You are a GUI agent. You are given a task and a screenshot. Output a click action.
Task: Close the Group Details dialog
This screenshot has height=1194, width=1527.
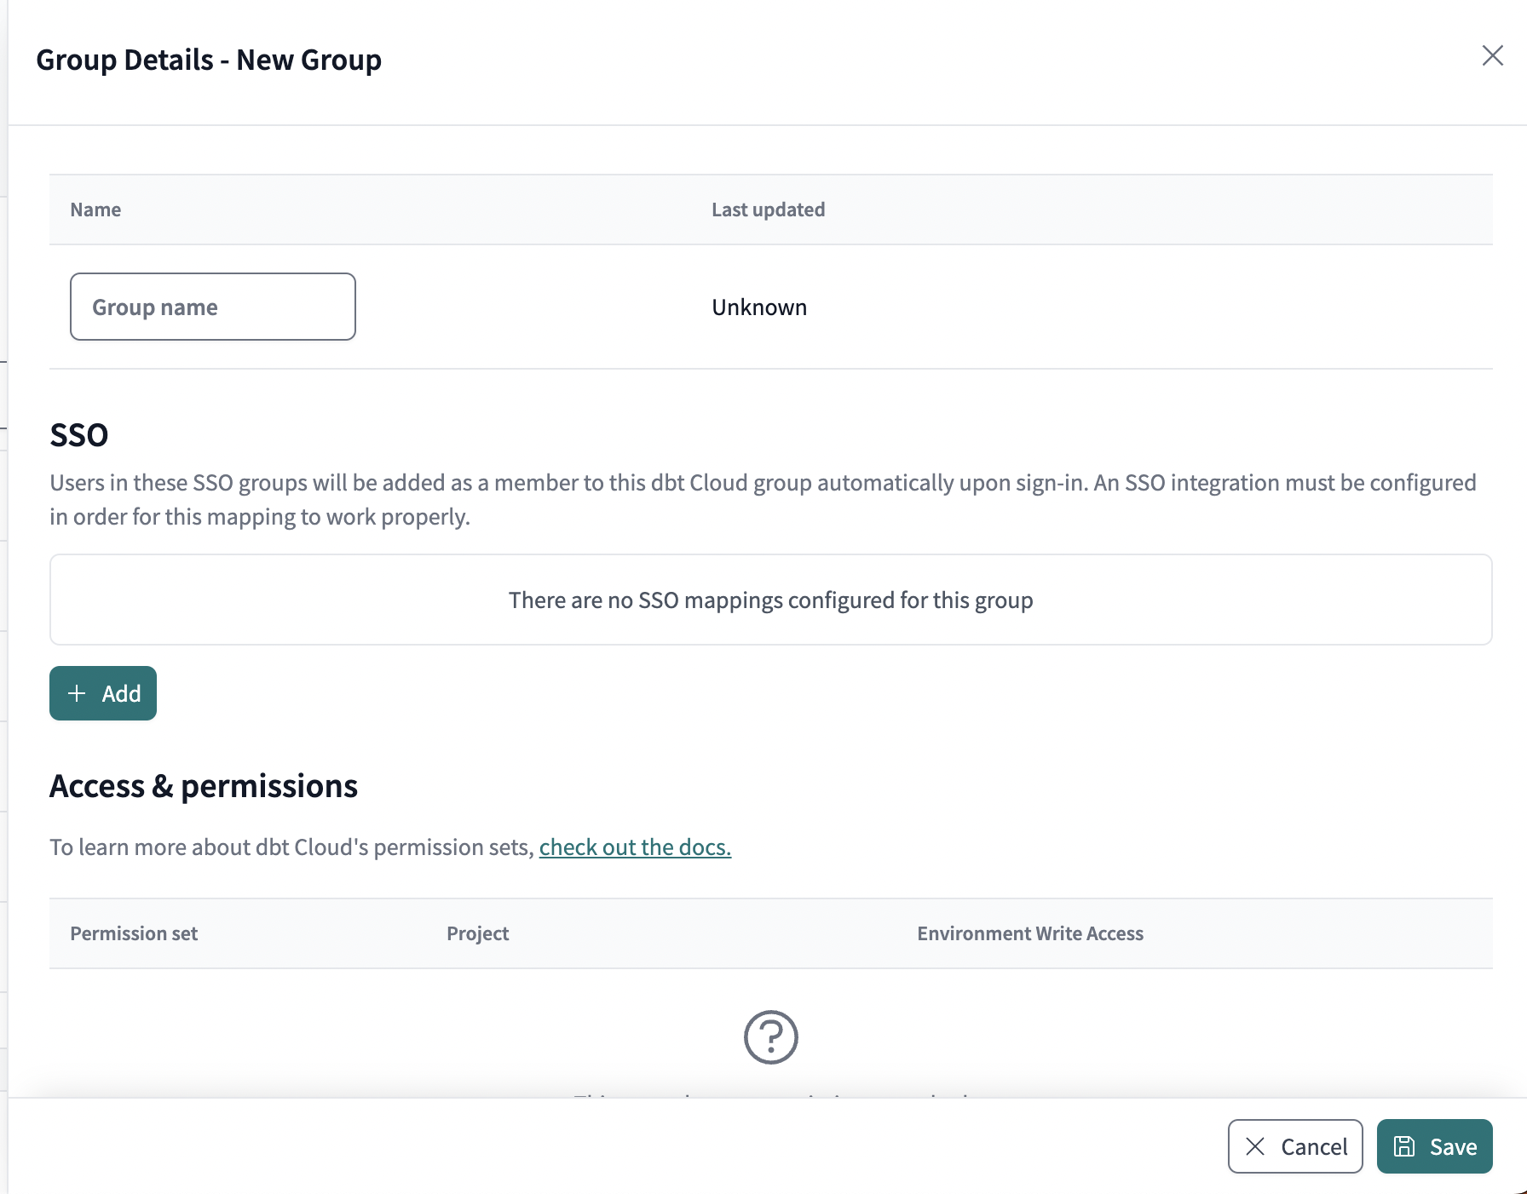click(x=1493, y=56)
